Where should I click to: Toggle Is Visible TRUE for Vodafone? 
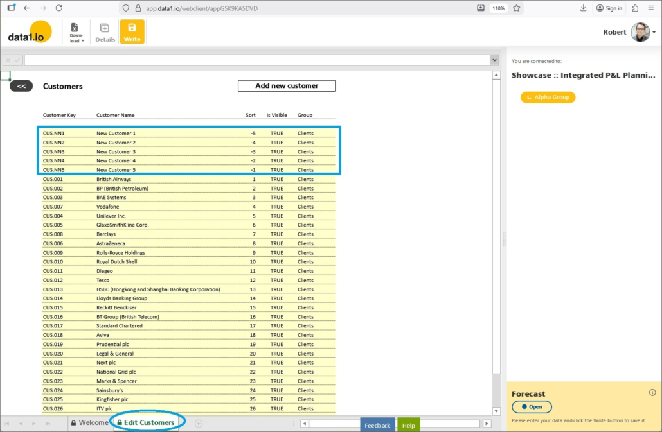276,207
